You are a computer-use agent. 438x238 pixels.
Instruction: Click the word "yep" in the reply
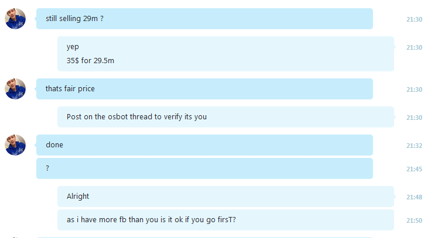[73, 47]
